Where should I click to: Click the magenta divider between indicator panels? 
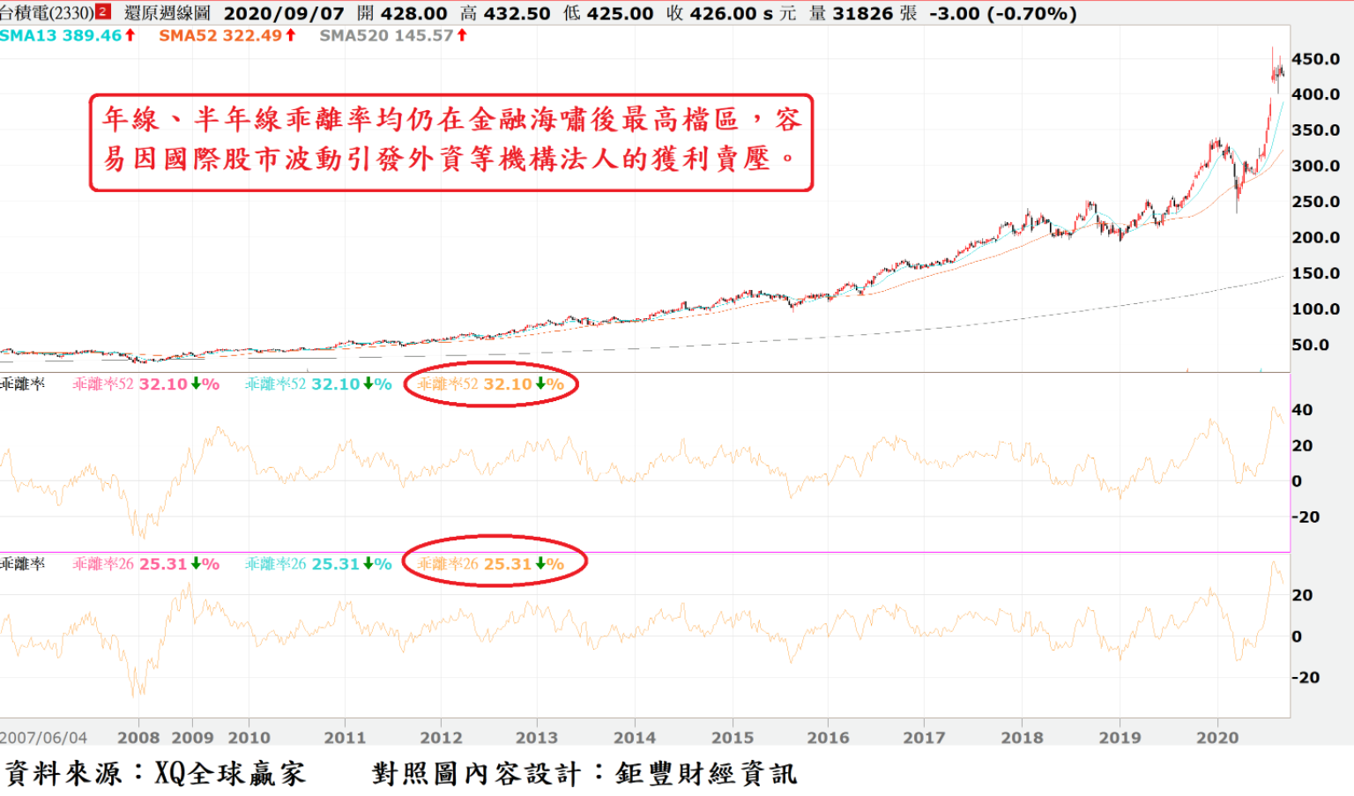644,553
